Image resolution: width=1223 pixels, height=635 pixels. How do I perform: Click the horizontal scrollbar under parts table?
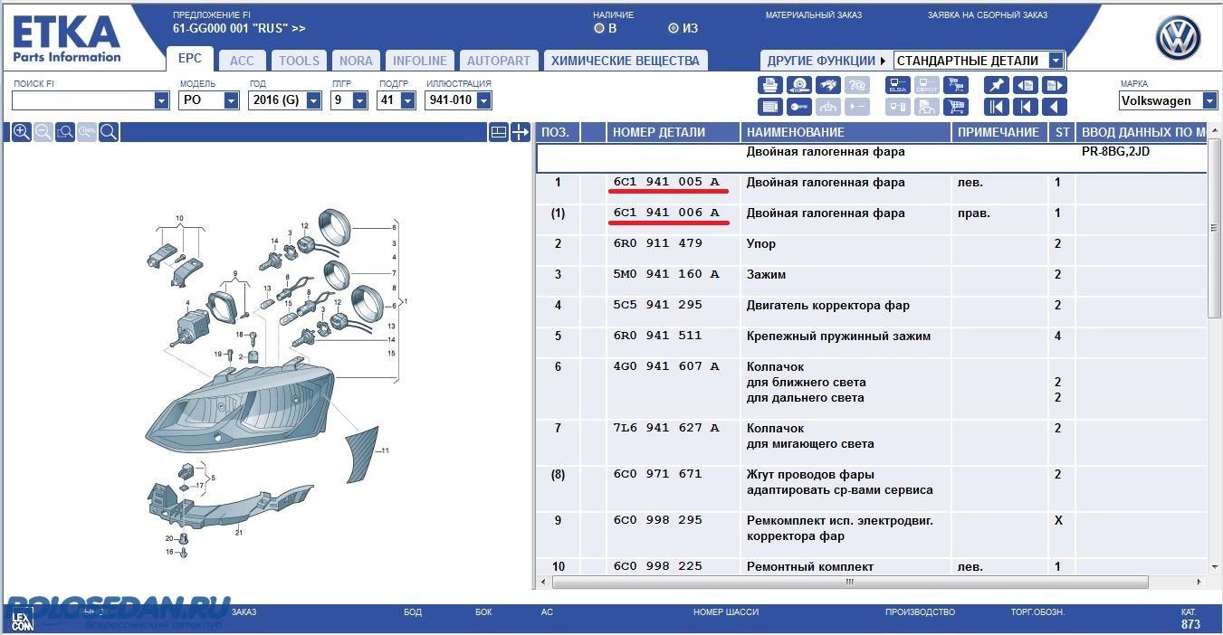click(849, 583)
